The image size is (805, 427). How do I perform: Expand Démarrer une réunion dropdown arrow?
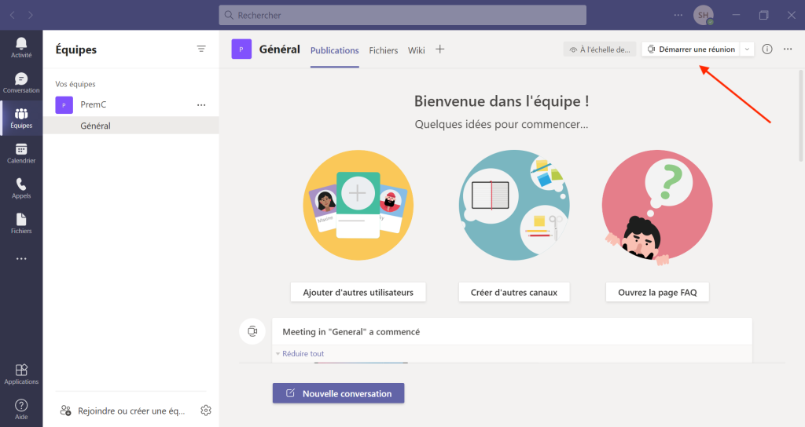pos(747,49)
